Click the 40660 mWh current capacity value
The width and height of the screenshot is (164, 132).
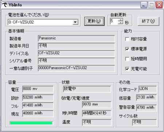point(38,113)
